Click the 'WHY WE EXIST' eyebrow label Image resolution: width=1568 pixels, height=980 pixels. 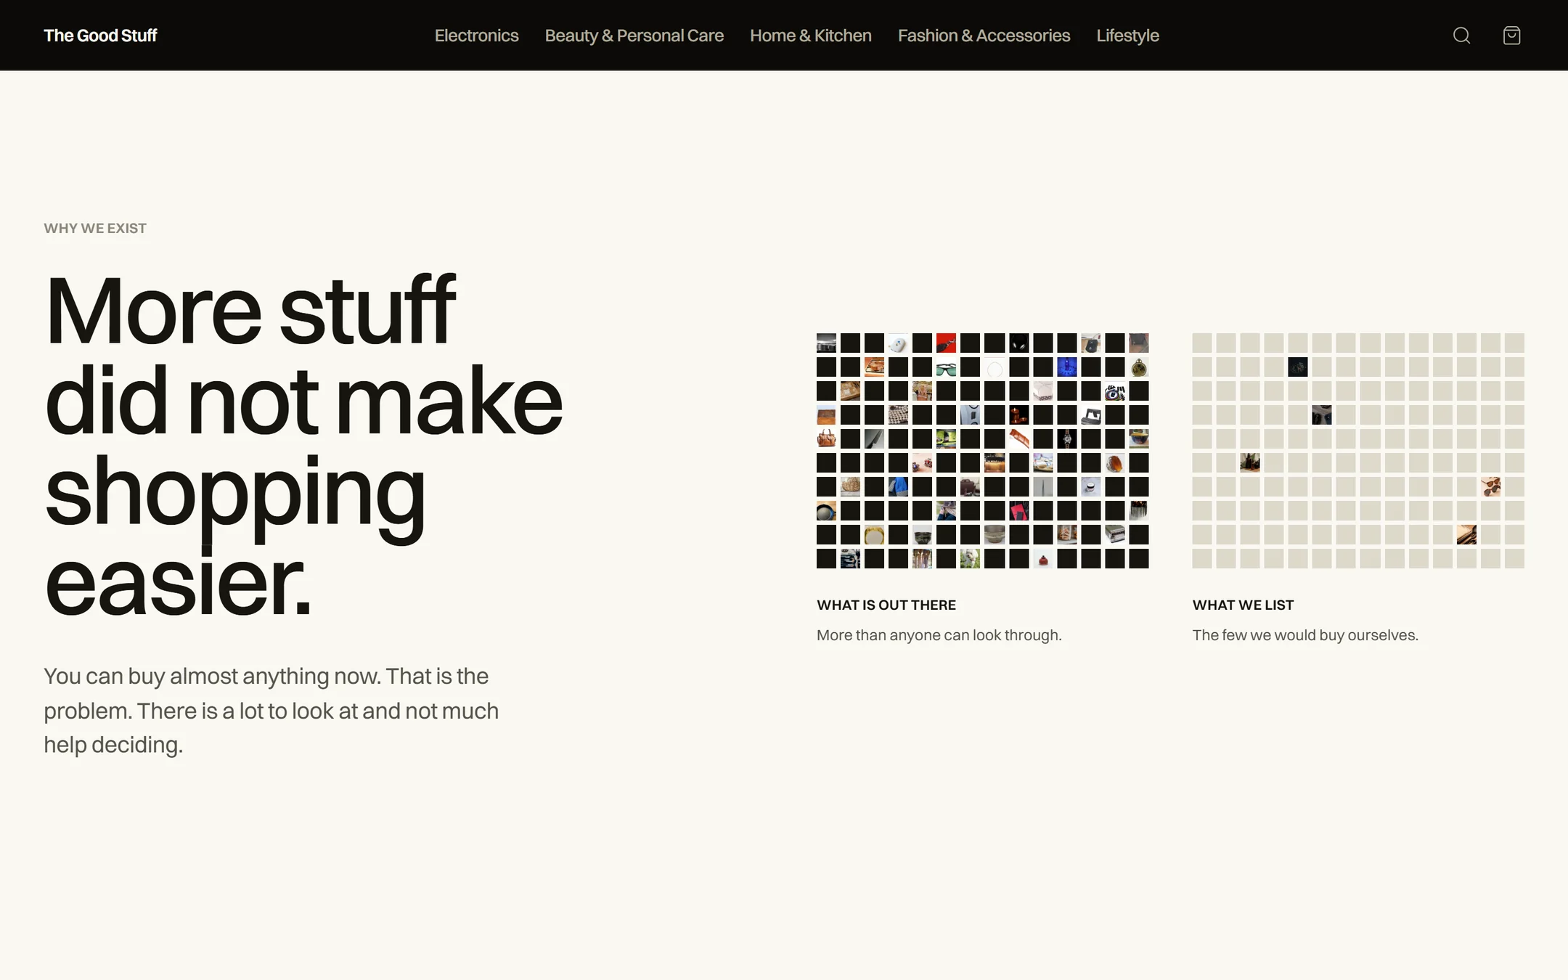[95, 228]
